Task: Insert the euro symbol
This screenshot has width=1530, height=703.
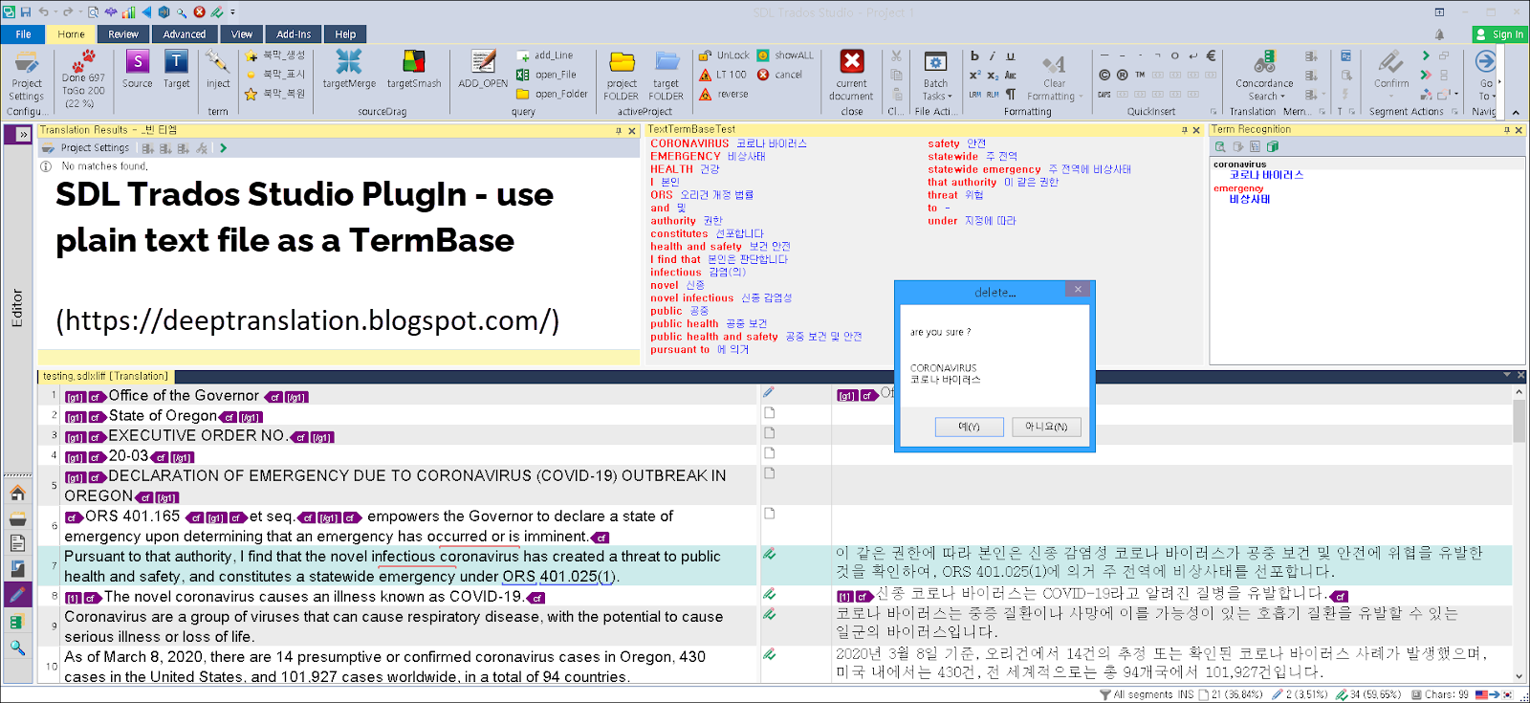Action: click(x=1210, y=55)
